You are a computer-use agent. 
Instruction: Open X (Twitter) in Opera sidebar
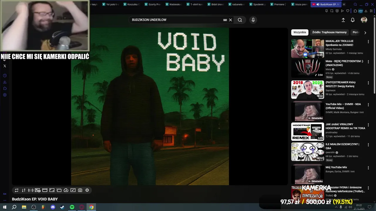point(5,66)
